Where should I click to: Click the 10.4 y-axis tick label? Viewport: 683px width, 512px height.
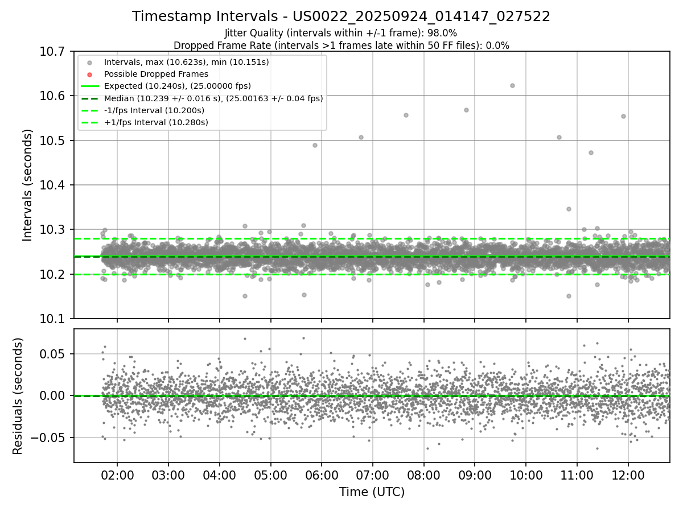[53, 185]
